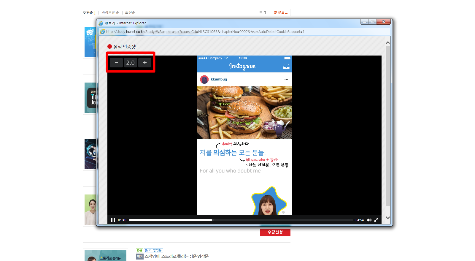475x261 pixels.
Task: Open the female instructor course thumbnail
Action: 90,210
